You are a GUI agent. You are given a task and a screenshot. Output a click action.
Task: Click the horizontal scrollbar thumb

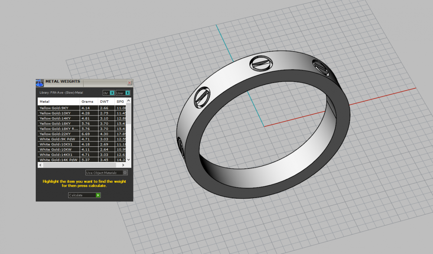point(79,165)
